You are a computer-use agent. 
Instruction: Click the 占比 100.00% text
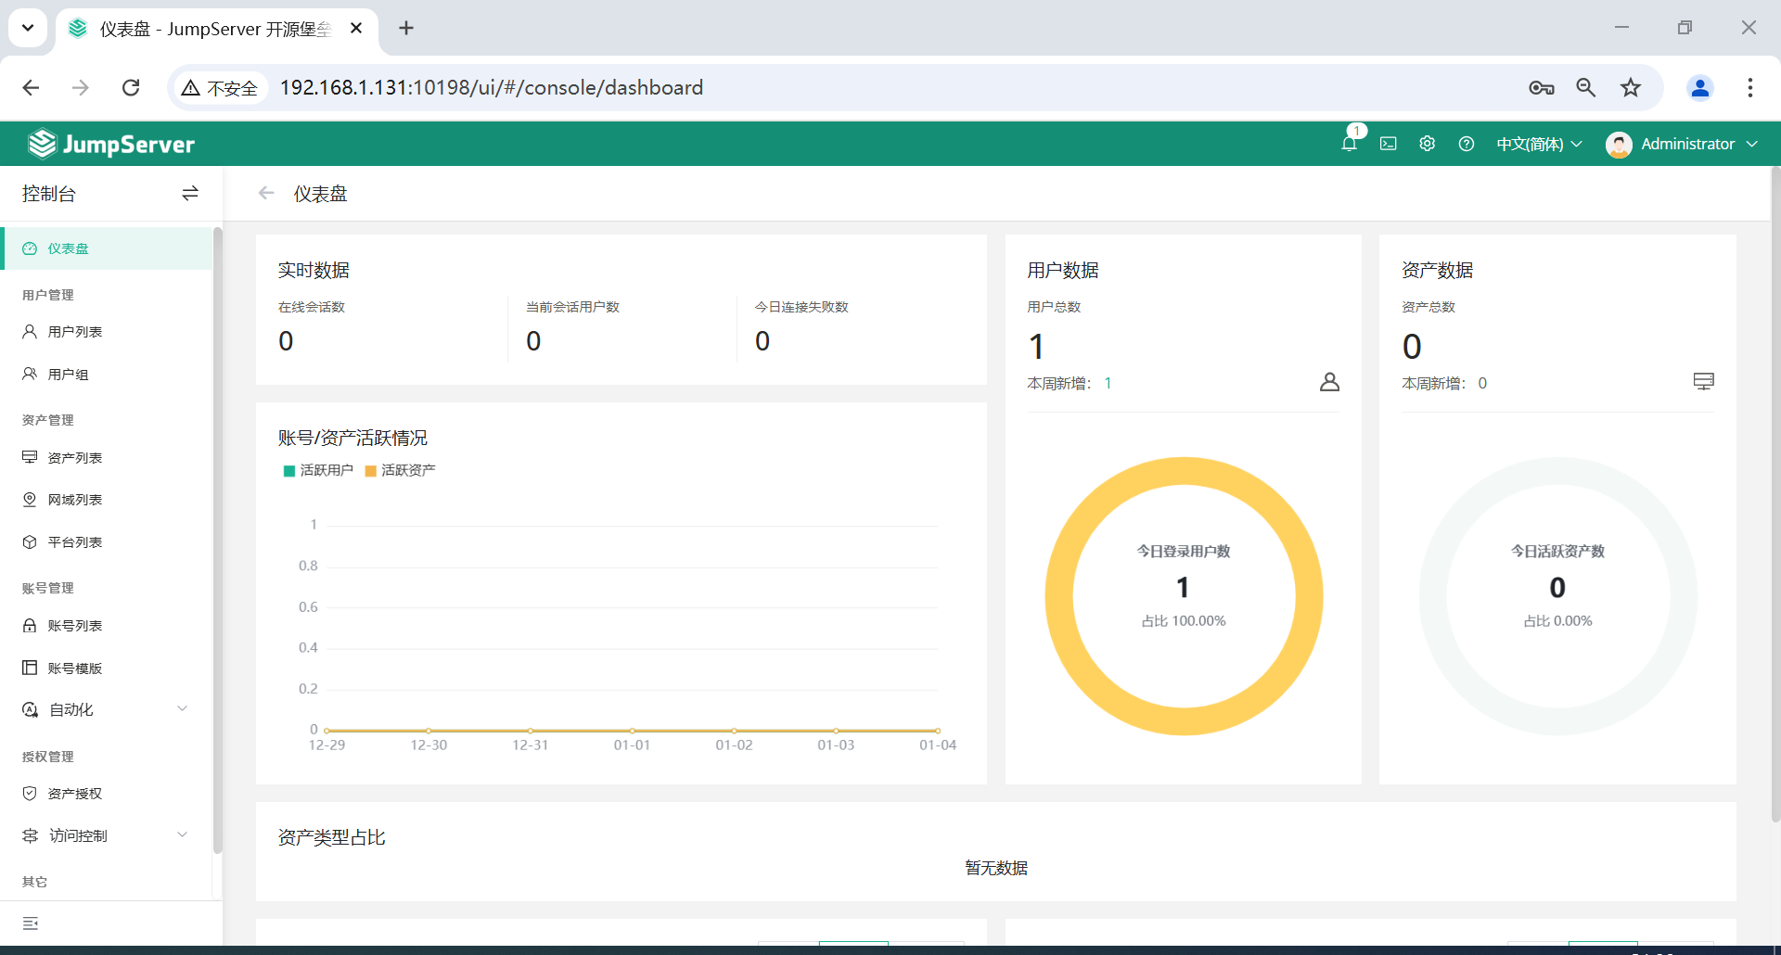click(1184, 621)
